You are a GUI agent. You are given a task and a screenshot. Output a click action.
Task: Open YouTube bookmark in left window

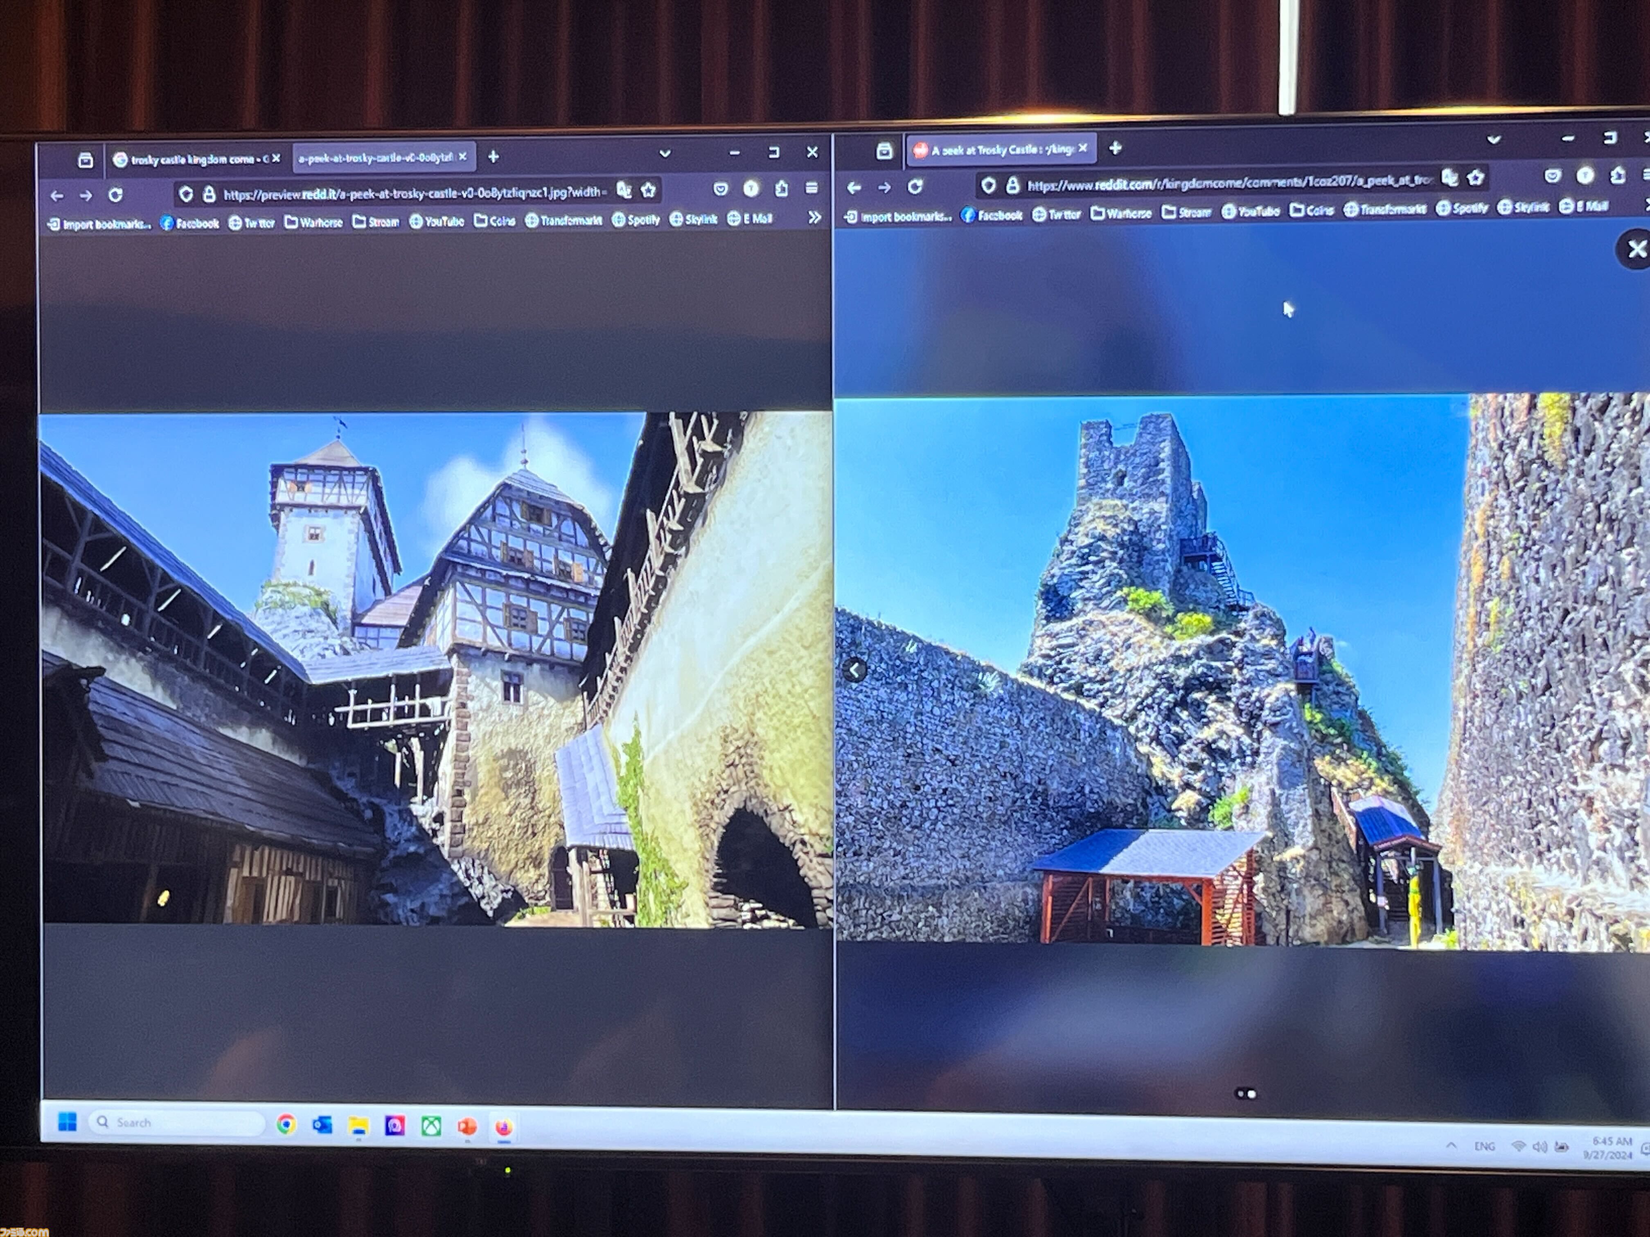coord(436,221)
